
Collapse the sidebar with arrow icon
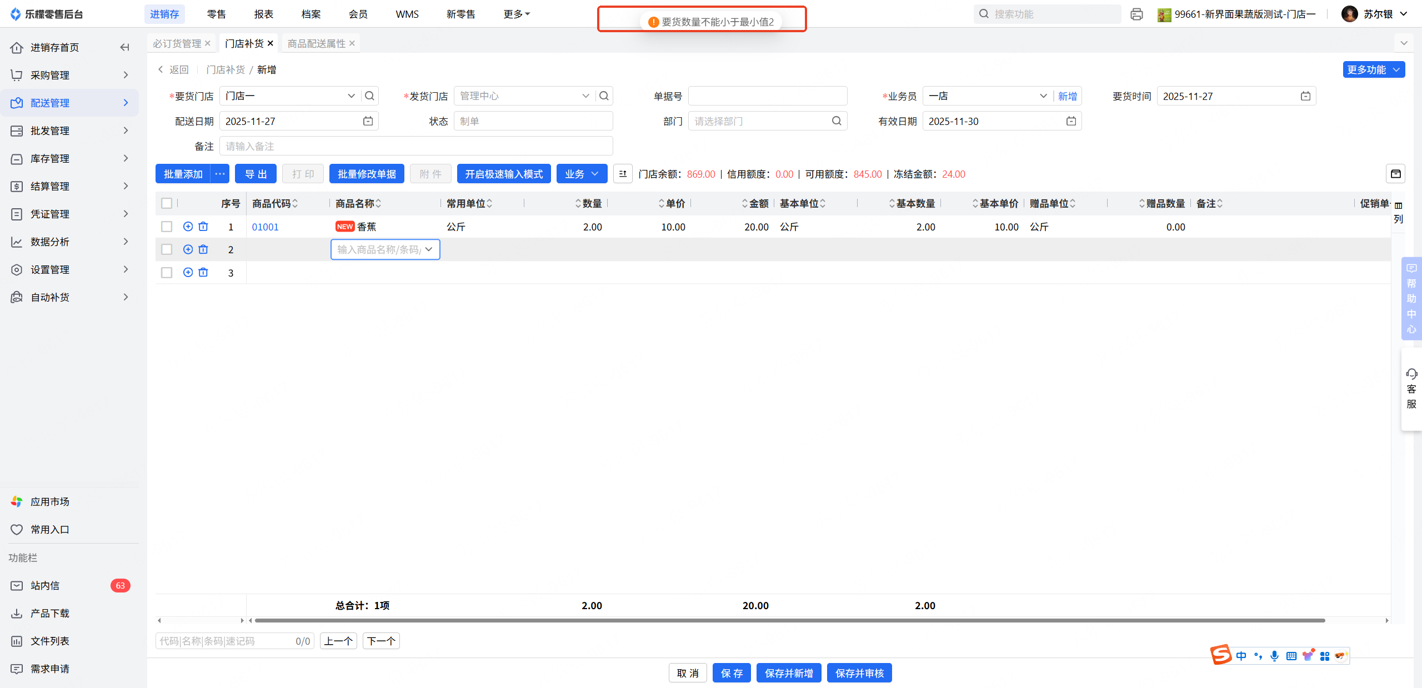click(124, 48)
